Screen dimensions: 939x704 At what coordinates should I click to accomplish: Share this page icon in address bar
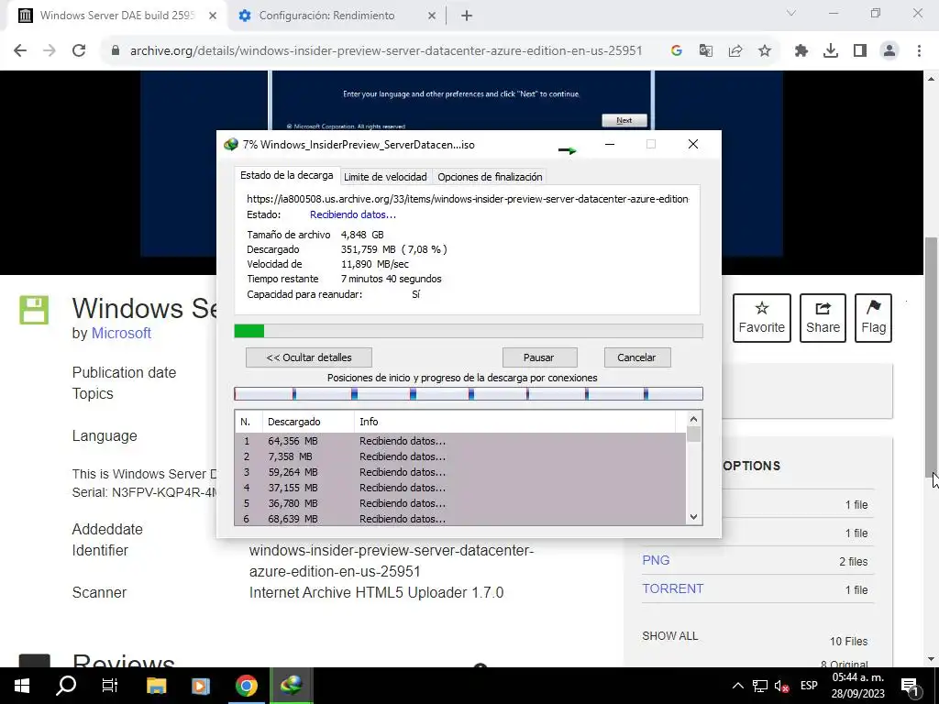[x=735, y=51]
